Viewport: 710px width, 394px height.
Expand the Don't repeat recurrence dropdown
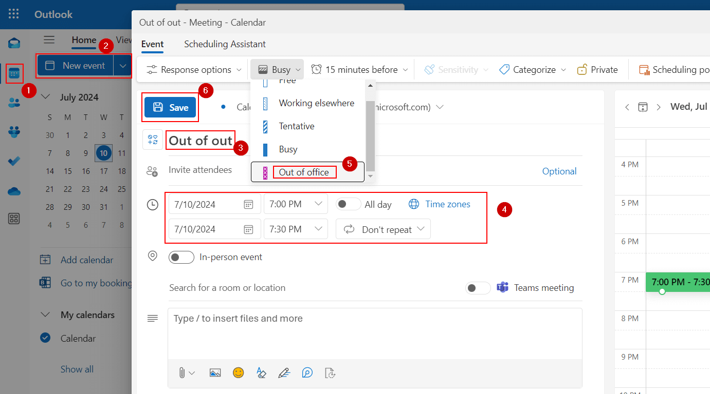tap(383, 229)
